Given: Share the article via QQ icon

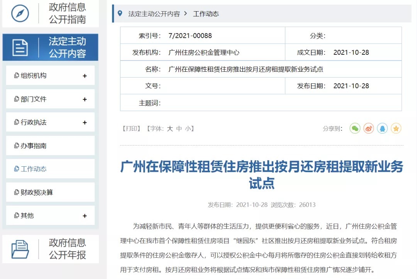Looking at the screenshot, I should 382,128.
